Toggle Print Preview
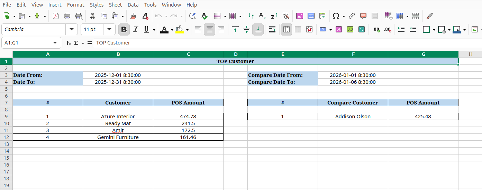 tap(79, 16)
